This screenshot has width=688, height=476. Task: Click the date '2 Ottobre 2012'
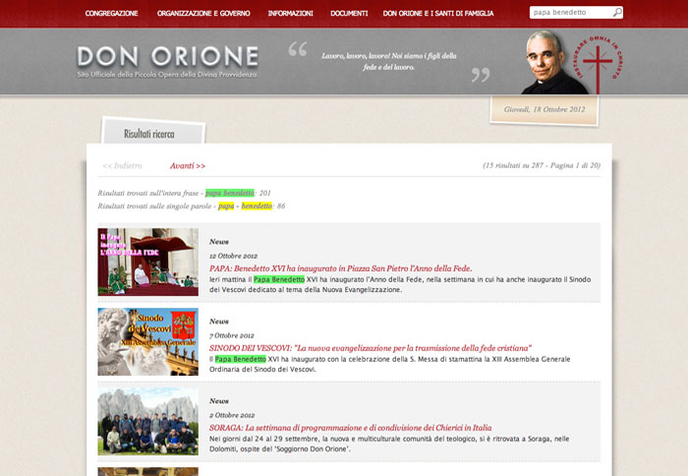coord(232,415)
